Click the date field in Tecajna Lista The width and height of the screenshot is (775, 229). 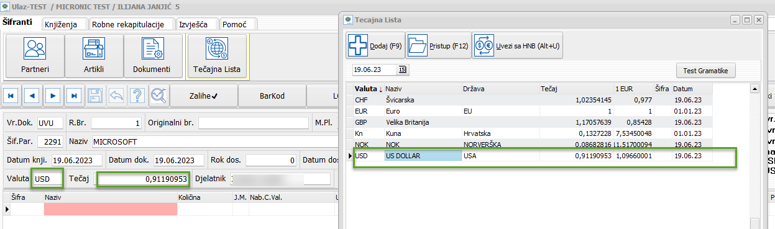(375, 70)
